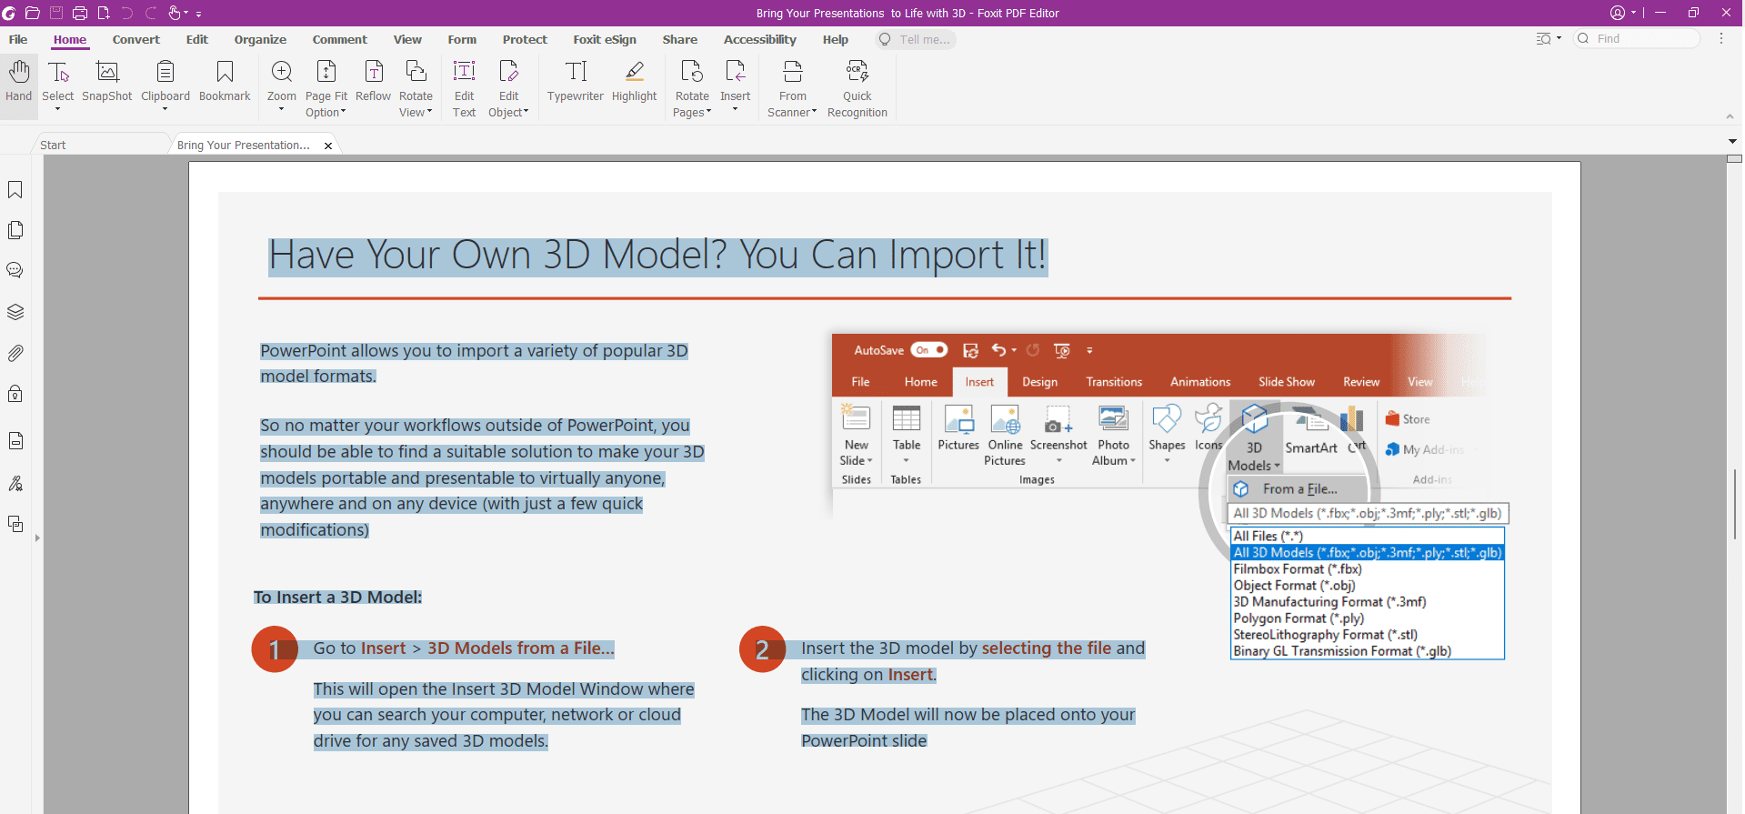Click the heading 'Have Your Own 3D Model?'

[x=498, y=256]
